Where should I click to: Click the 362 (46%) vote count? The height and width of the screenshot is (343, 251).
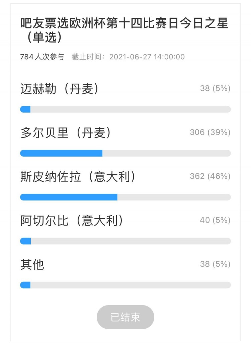point(210,176)
